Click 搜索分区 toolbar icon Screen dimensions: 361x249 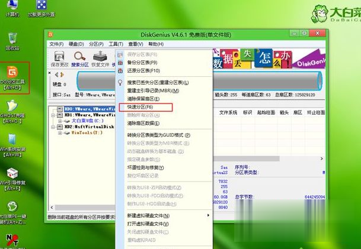point(79,59)
